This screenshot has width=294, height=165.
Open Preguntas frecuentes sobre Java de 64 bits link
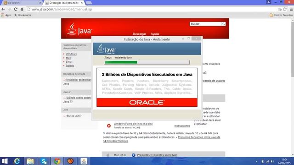click(x=161, y=139)
